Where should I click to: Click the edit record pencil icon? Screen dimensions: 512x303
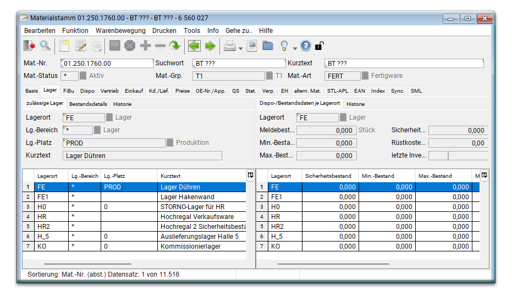point(80,46)
